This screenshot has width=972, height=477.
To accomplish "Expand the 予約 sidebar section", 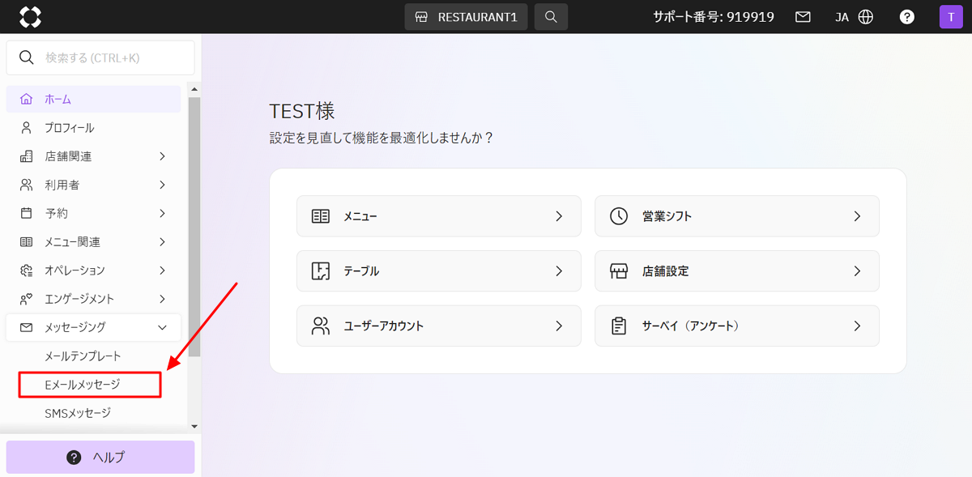I will tap(93, 214).
